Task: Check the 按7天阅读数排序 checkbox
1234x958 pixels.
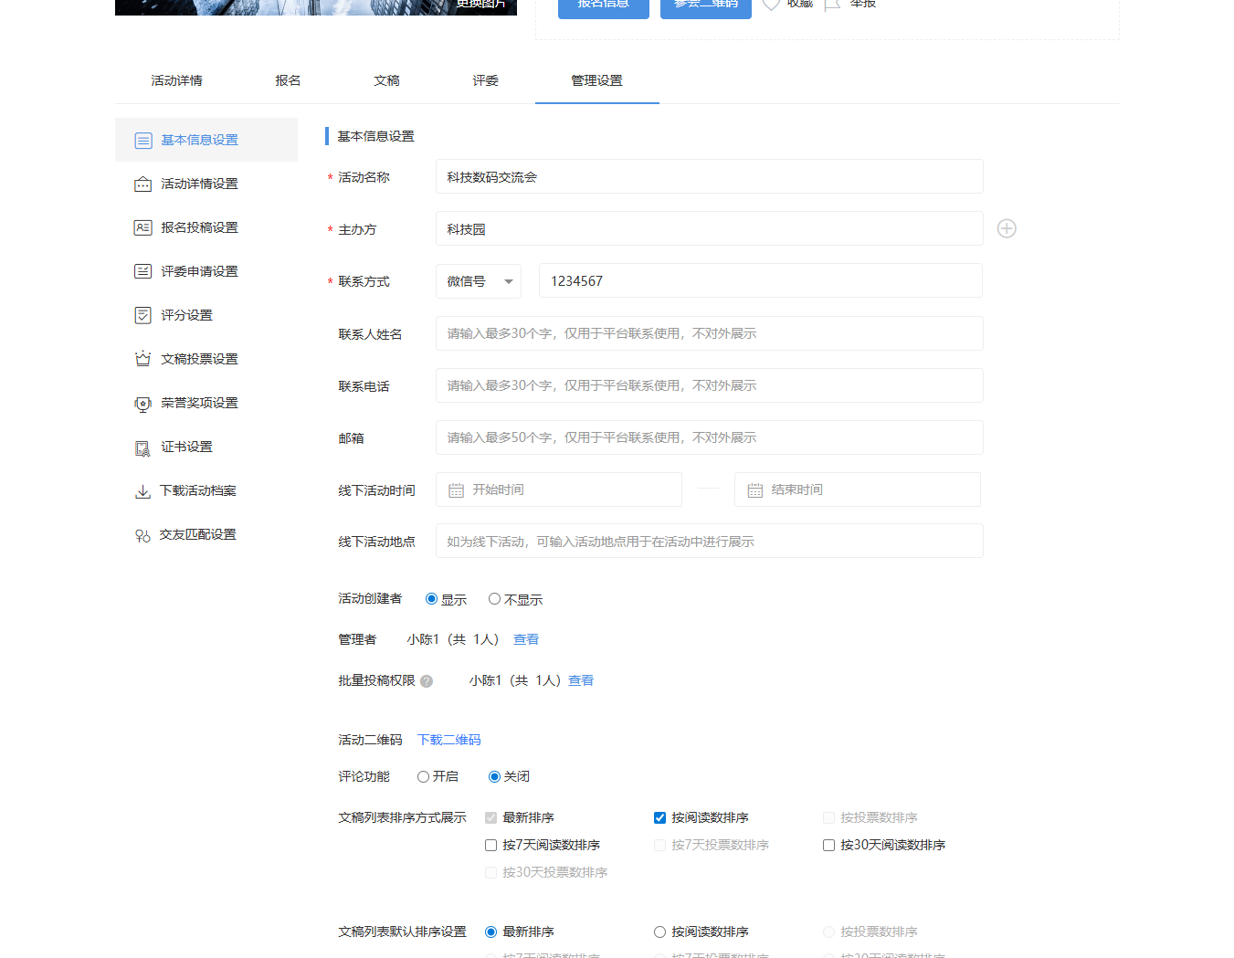Action: 491,846
